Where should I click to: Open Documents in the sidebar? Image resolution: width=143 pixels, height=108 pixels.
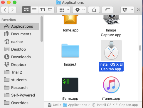(20, 34)
